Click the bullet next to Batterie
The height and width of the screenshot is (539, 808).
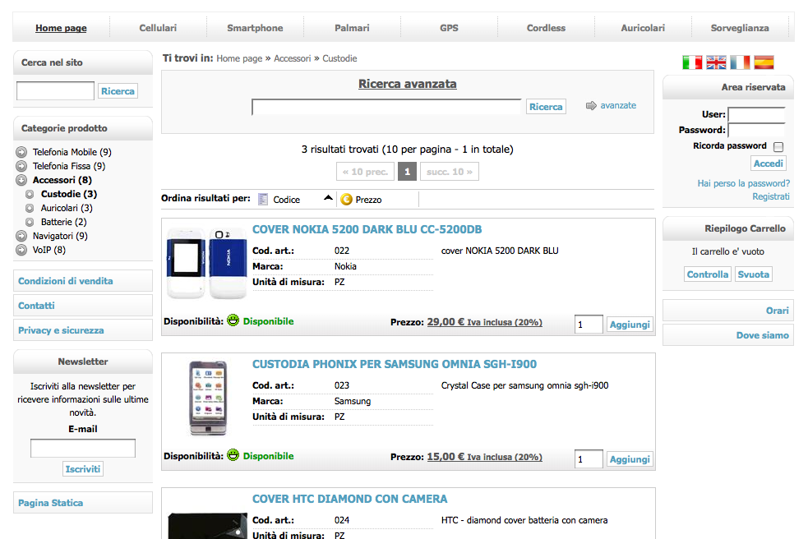click(x=30, y=222)
